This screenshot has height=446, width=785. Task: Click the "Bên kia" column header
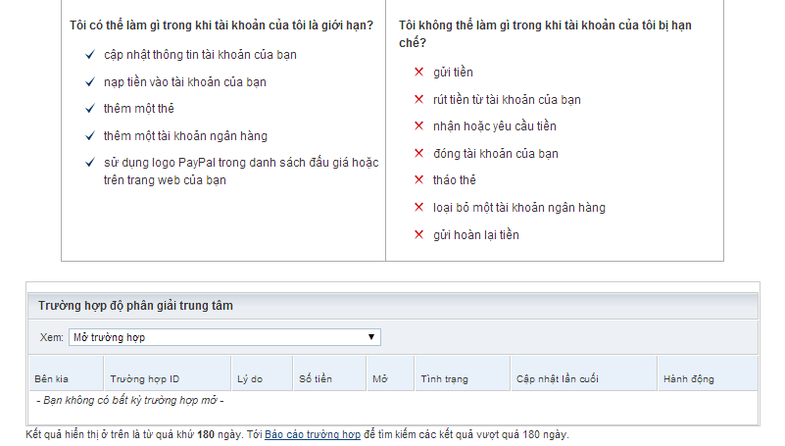(x=66, y=373)
